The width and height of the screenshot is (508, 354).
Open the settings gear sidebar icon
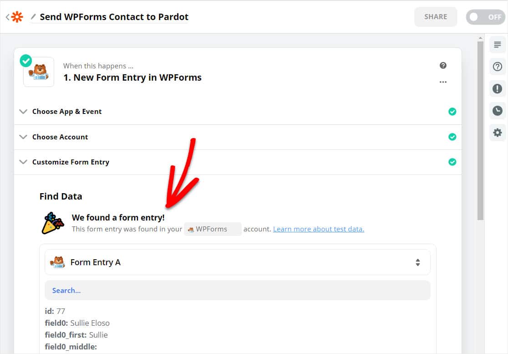[x=498, y=133]
